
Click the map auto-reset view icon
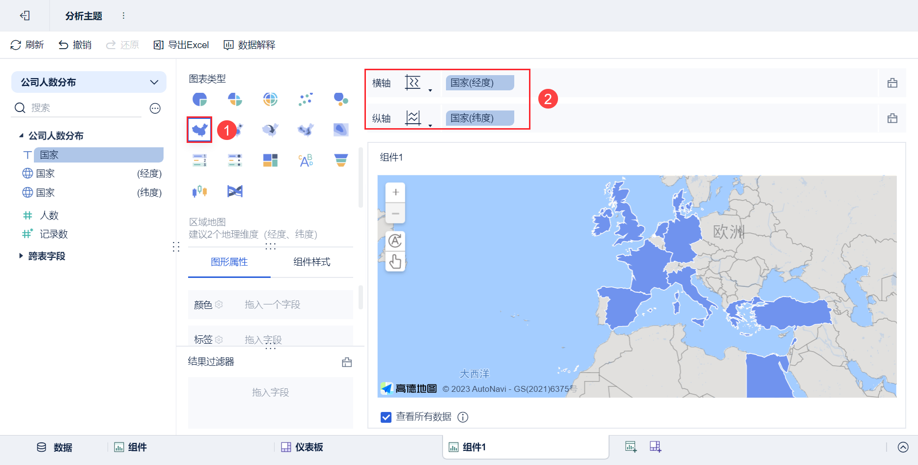[x=395, y=241]
